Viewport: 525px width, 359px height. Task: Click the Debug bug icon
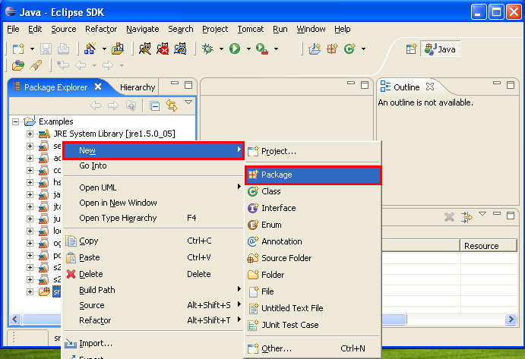point(208,49)
